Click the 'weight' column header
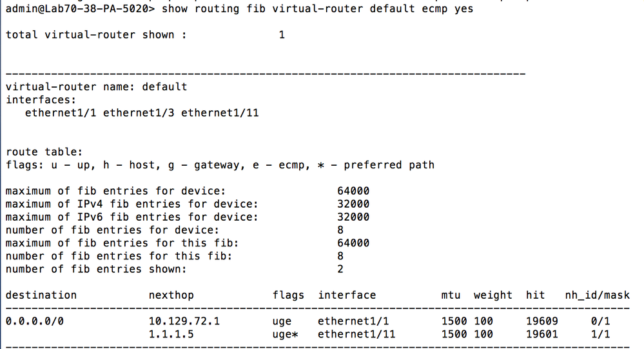Screen dimensions: 644x349 coord(493,295)
